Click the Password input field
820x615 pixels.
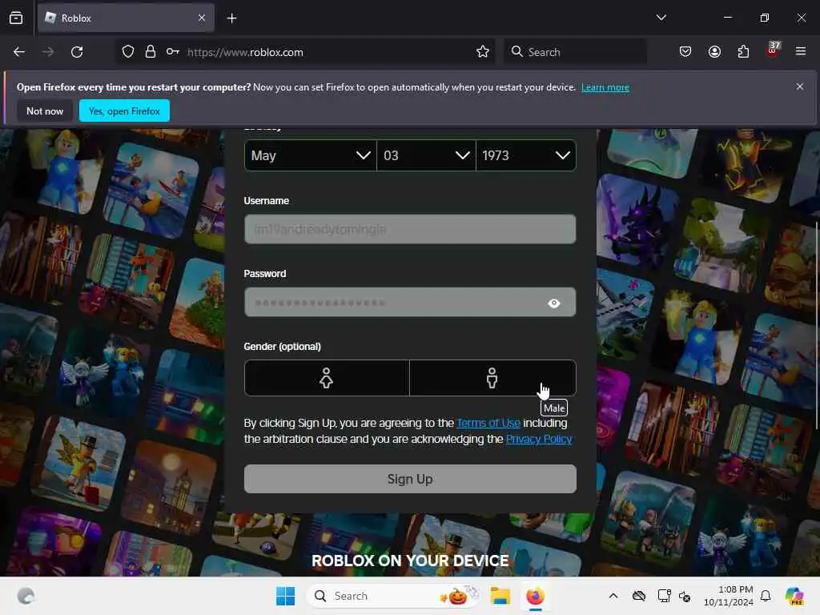(410, 302)
